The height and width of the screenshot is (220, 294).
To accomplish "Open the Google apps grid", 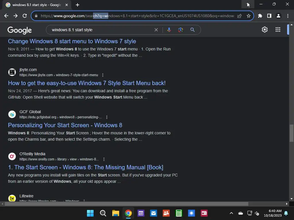I will [278, 30].
